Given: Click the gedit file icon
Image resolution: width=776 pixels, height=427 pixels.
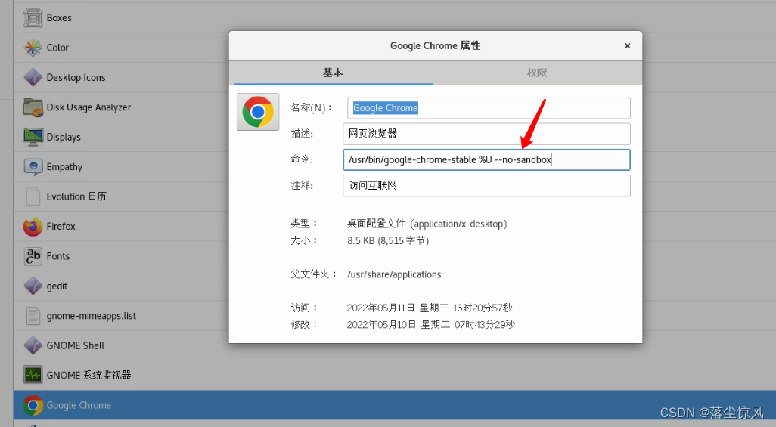Looking at the screenshot, I should [33, 286].
